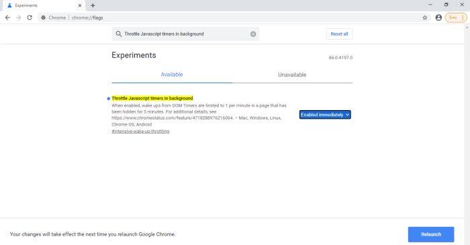This screenshot has width=470, height=245.
Task: Go back using the browser back arrow
Action: click(7, 17)
